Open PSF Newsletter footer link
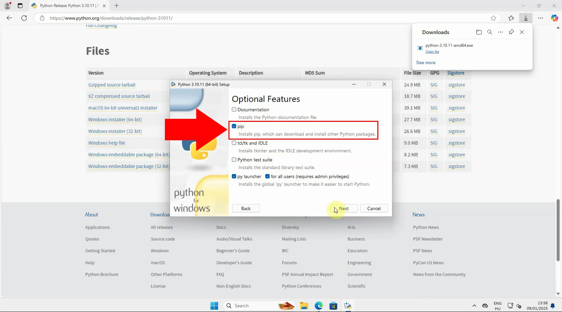Viewport: 562px width, 312px height. point(428,239)
